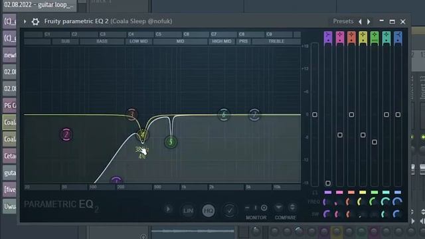The height and width of the screenshot is (239, 425).
Task: Toggle LIN linear phase mode
Action: pyautogui.click(x=188, y=210)
